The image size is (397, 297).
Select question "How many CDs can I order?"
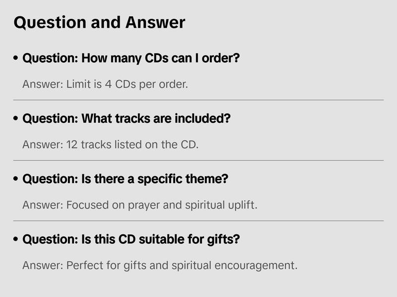tap(132, 59)
